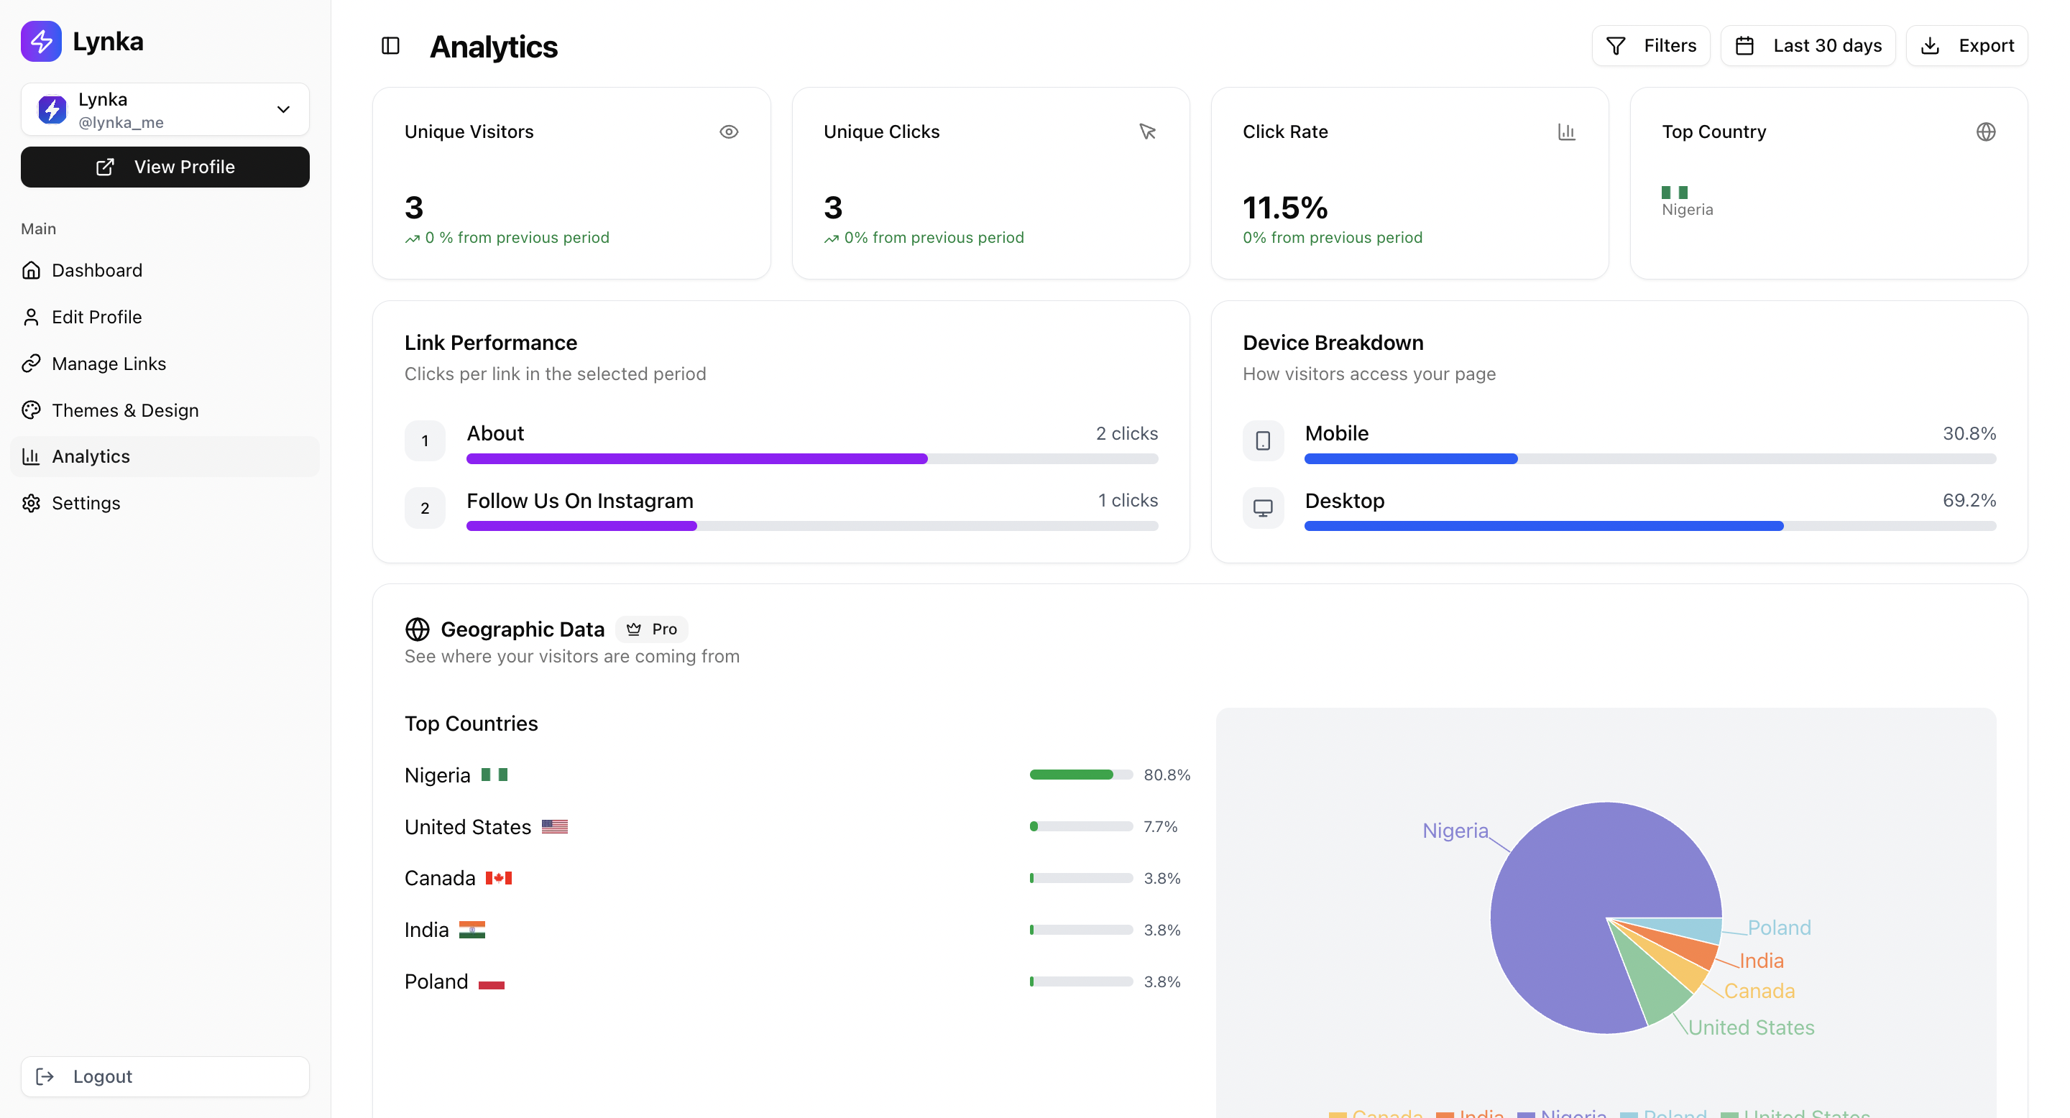This screenshot has height=1118, width=2070.
Task: Click the Device Breakdown heading
Action: click(x=1333, y=343)
